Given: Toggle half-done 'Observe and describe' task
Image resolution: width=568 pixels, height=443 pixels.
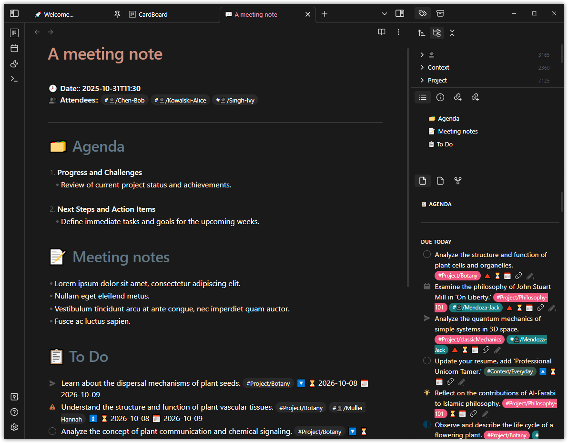Looking at the screenshot, I should pyautogui.click(x=427, y=424).
